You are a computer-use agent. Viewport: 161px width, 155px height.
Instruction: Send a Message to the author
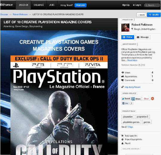pos(143,37)
